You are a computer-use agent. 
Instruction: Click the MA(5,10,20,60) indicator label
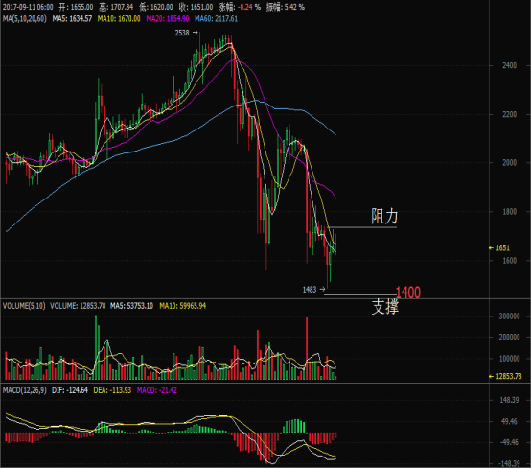point(24,18)
